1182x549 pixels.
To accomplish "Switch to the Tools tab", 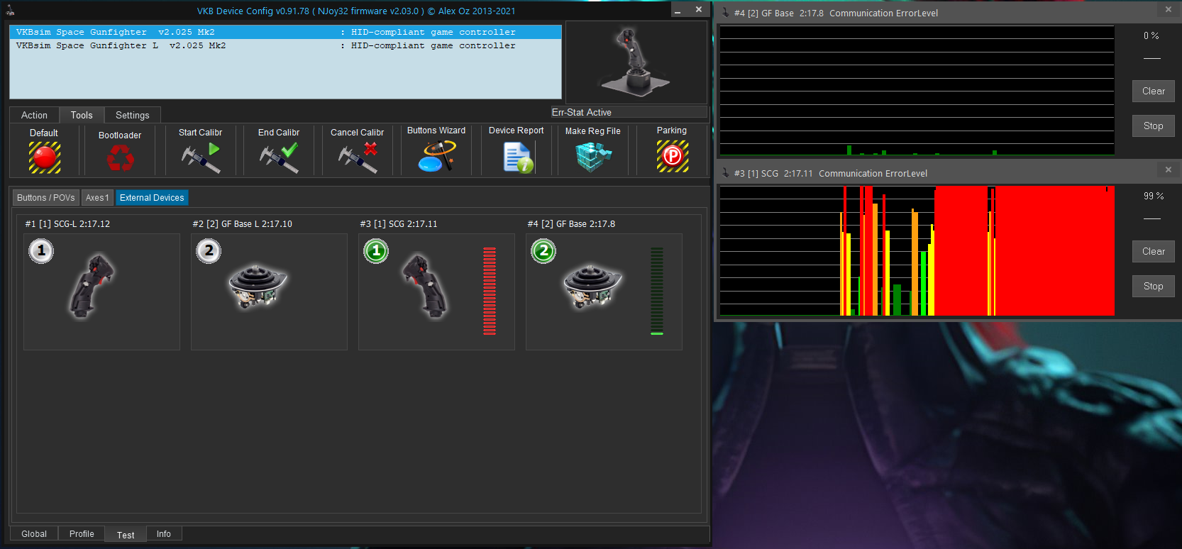I will (82, 115).
